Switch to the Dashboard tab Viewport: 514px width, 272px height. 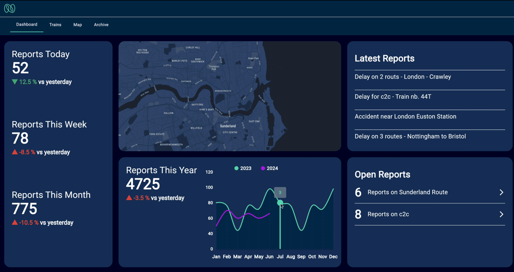pos(26,25)
